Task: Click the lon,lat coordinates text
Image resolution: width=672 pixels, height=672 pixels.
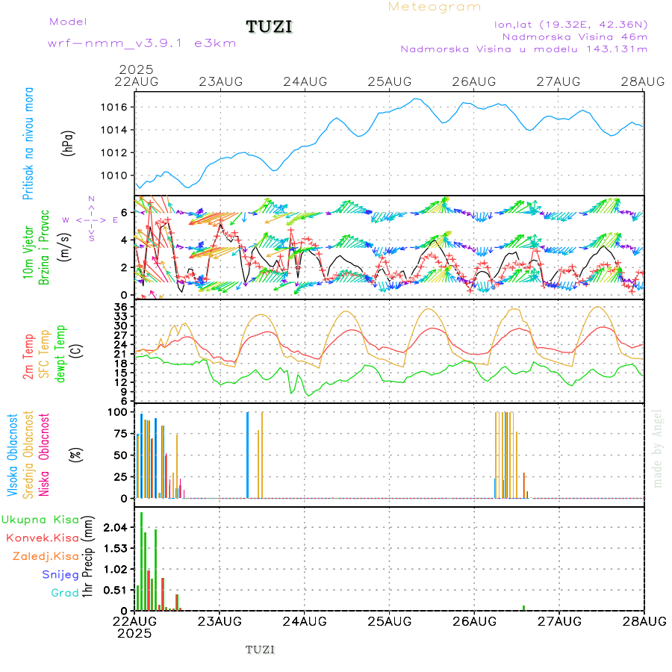Action: coord(570,24)
